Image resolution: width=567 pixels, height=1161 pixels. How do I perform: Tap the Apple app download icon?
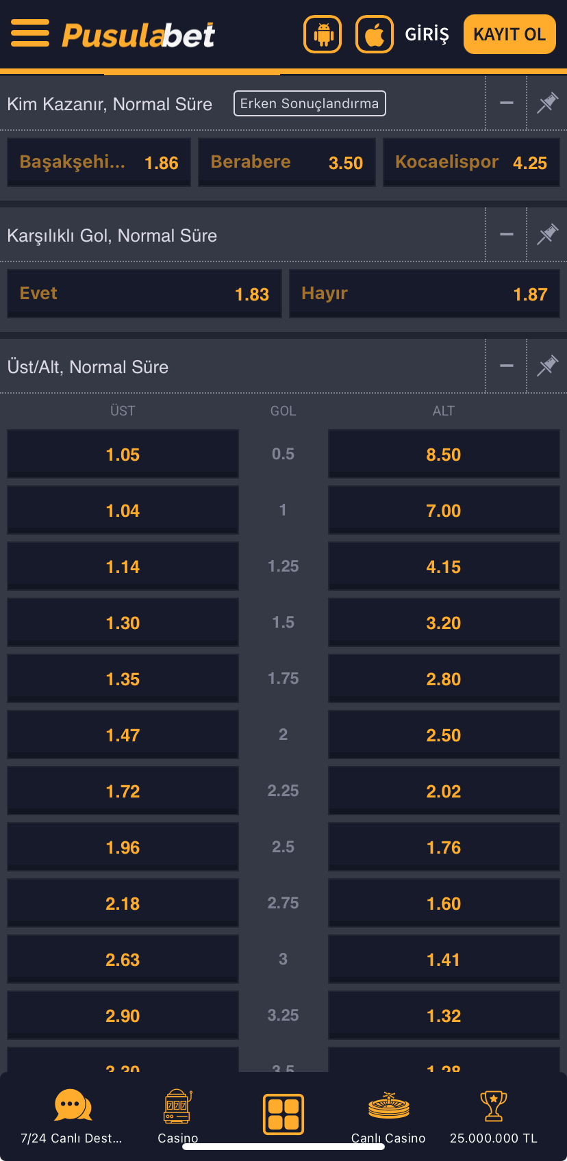coord(375,34)
